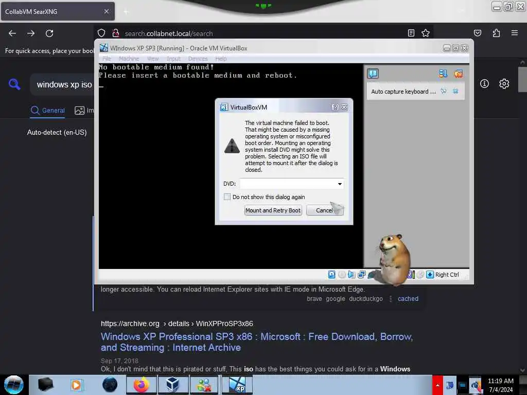Click the users messenger taskbar icon
This screenshot has height=395, width=527.
[204, 385]
